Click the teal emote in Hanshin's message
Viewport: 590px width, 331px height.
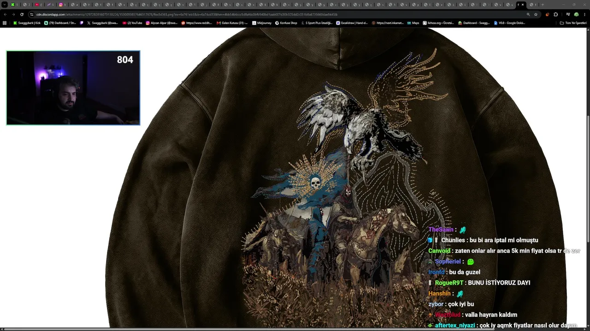point(460,293)
